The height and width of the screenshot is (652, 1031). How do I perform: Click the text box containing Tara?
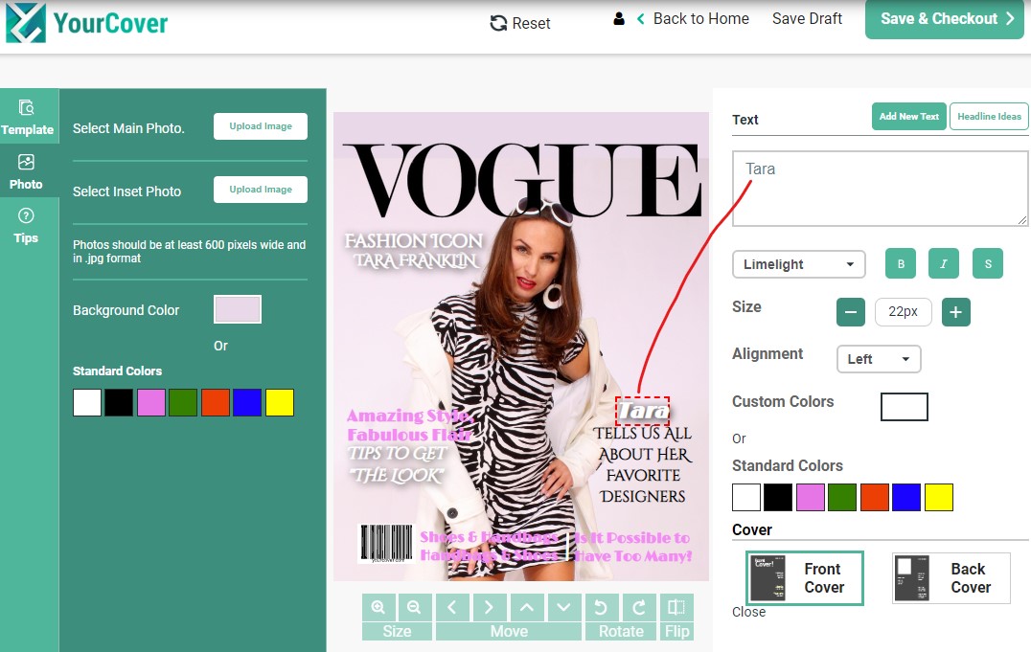click(880, 189)
